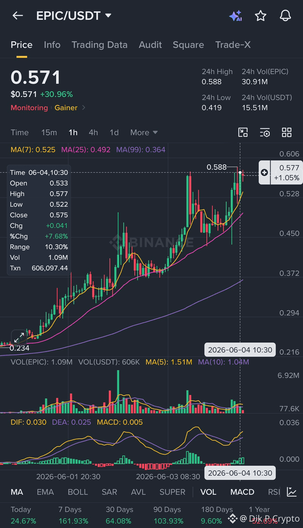Image resolution: width=303 pixels, height=528 pixels.
Task: Toggle the BOLL indicator
Action: point(78,492)
